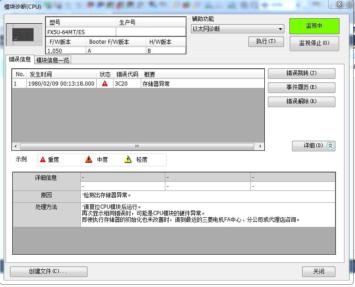The width and height of the screenshot is (355, 287).
Task: Clear the error with 错误解除
Action: tap(301, 102)
